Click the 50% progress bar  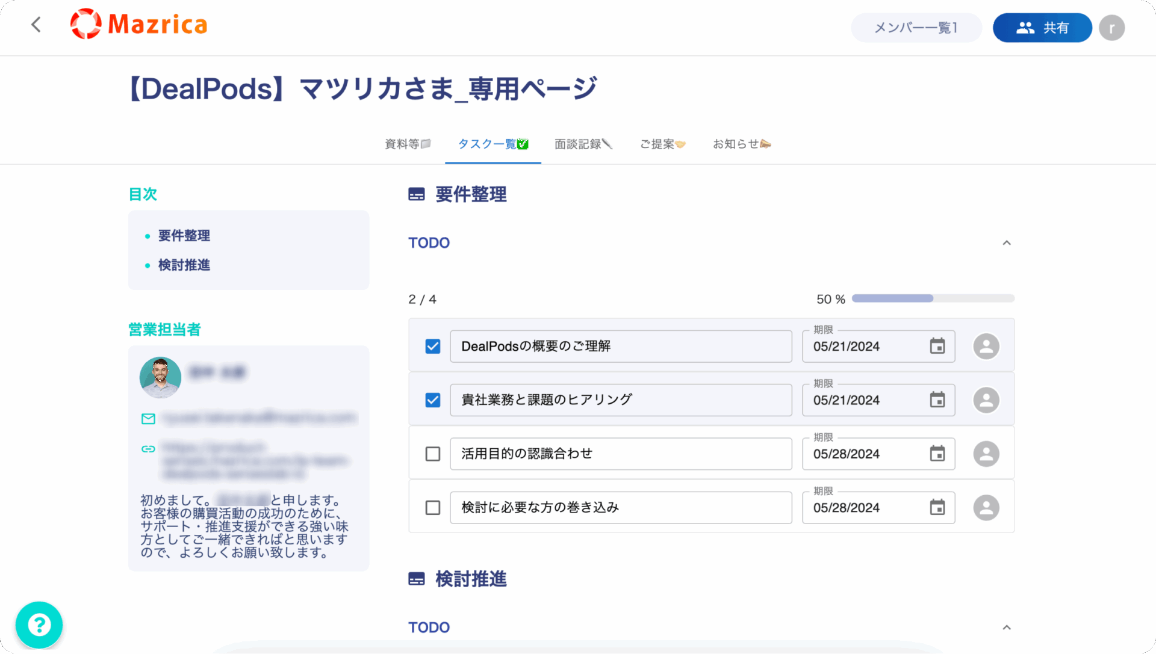click(933, 298)
